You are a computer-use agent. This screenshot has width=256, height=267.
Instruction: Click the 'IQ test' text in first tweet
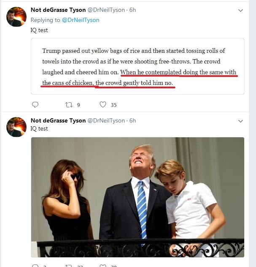coord(39,30)
